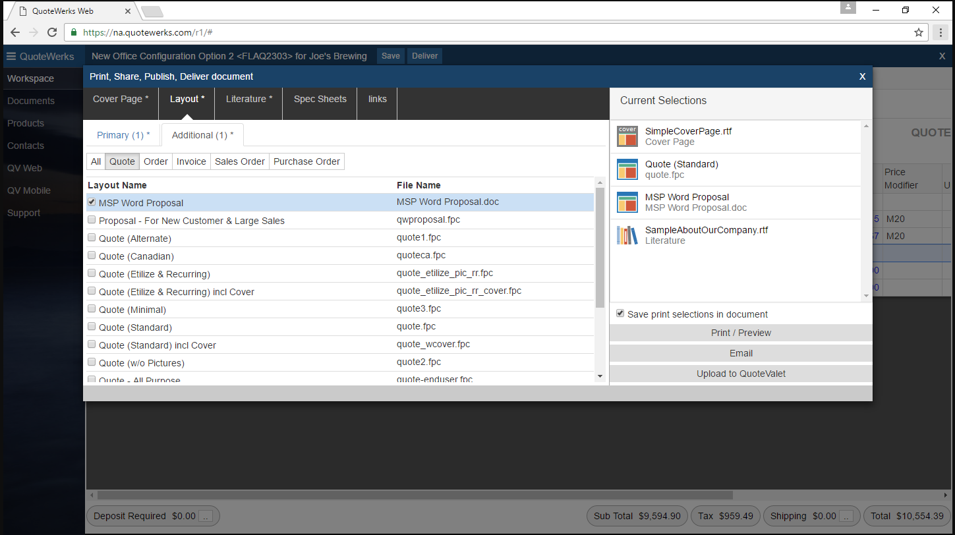Screen dimensions: 955x535
Task: Click the Print / Preview button
Action: point(741,333)
